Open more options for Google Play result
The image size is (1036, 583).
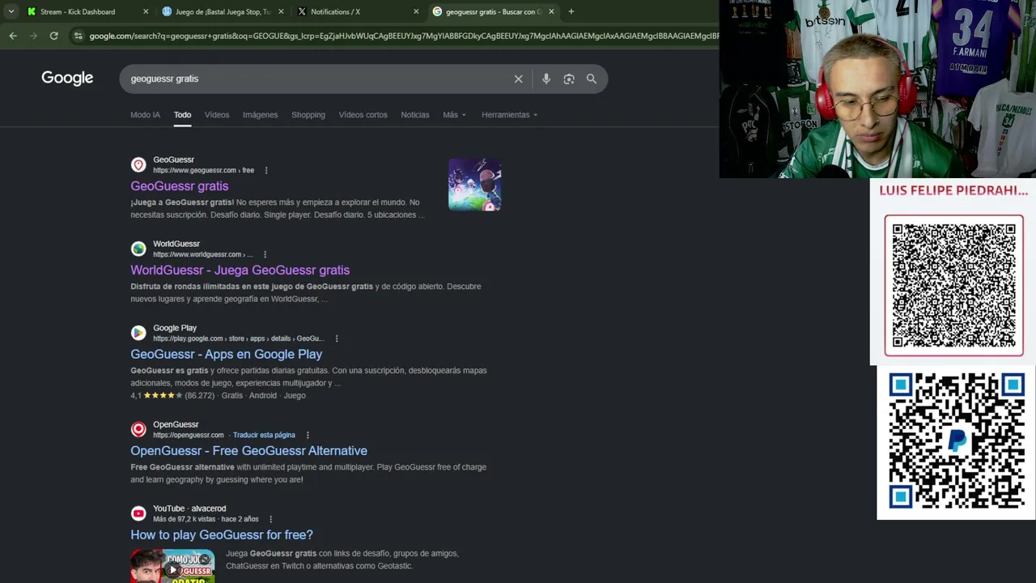coord(336,338)
